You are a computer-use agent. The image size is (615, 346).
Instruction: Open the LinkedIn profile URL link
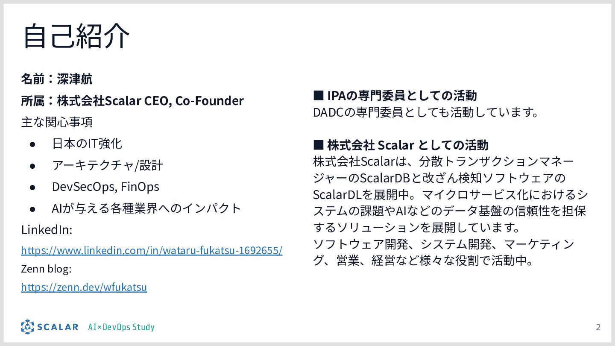click(x=152, y=250)
